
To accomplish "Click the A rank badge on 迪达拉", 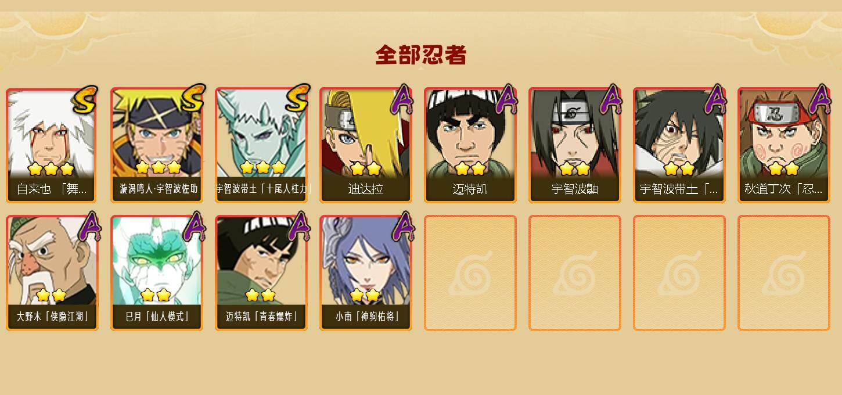I will 402,99.
